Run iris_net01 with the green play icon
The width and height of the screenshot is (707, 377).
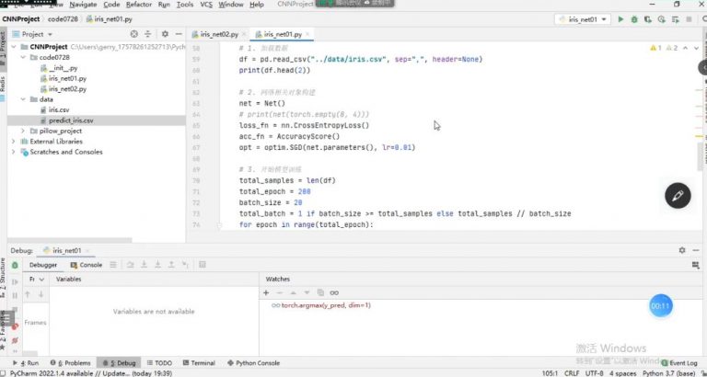pos(620,18)
